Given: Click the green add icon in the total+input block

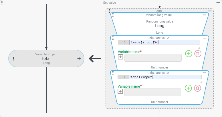Looking at the screenshot, I should [x=188, y=88].
